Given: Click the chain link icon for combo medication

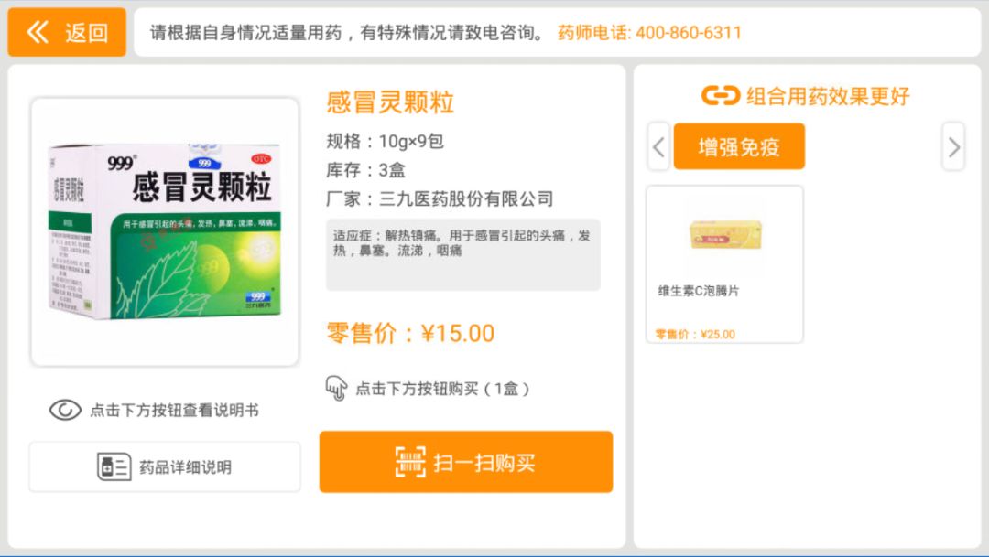Looking at the screenshot, I should tap(721, 96).
